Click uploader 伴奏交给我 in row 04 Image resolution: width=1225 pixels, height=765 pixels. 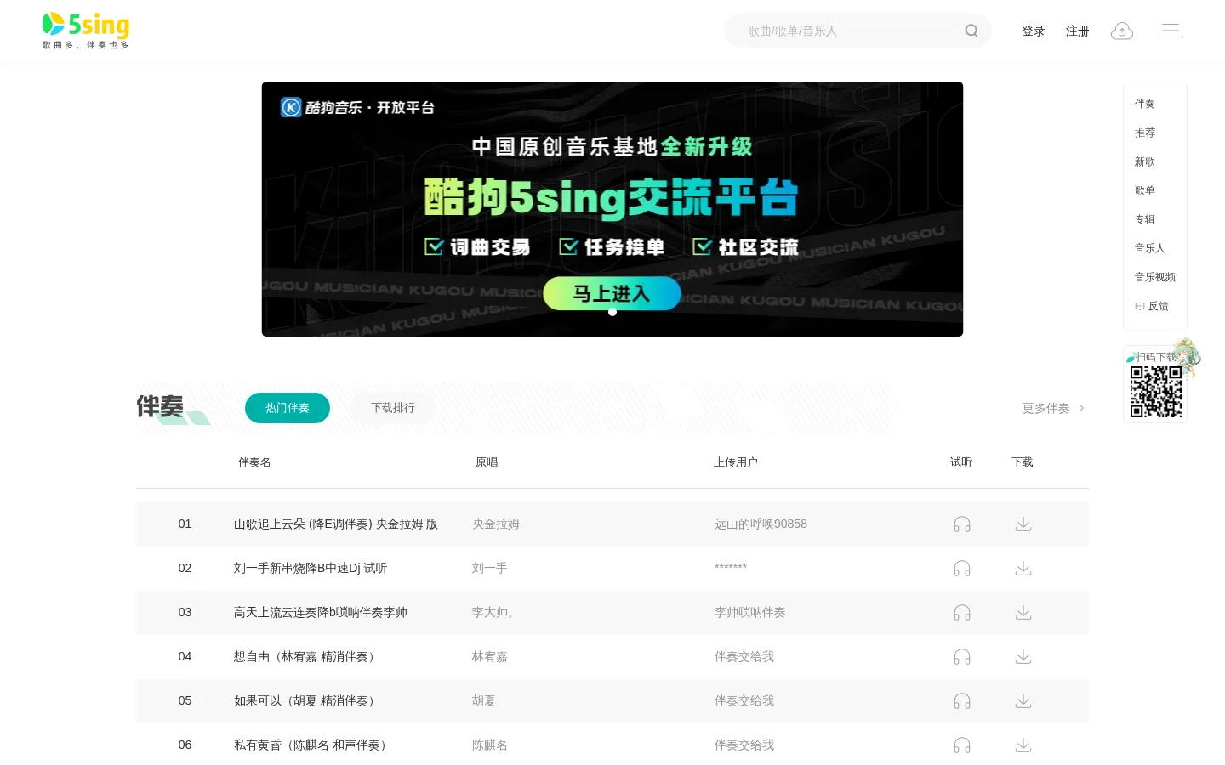(x=744, y=657)
